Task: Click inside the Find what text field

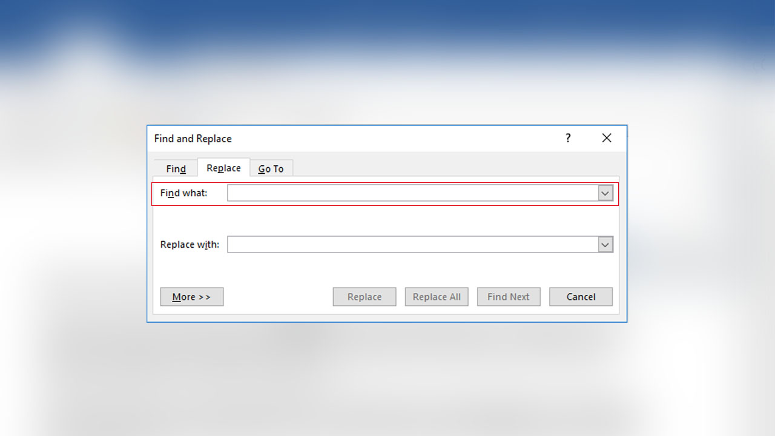Action: point(412,193)
